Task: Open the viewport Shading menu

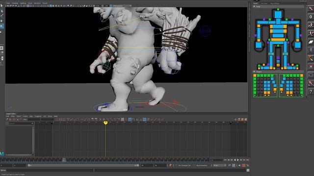Action: (x=15, y=3)
